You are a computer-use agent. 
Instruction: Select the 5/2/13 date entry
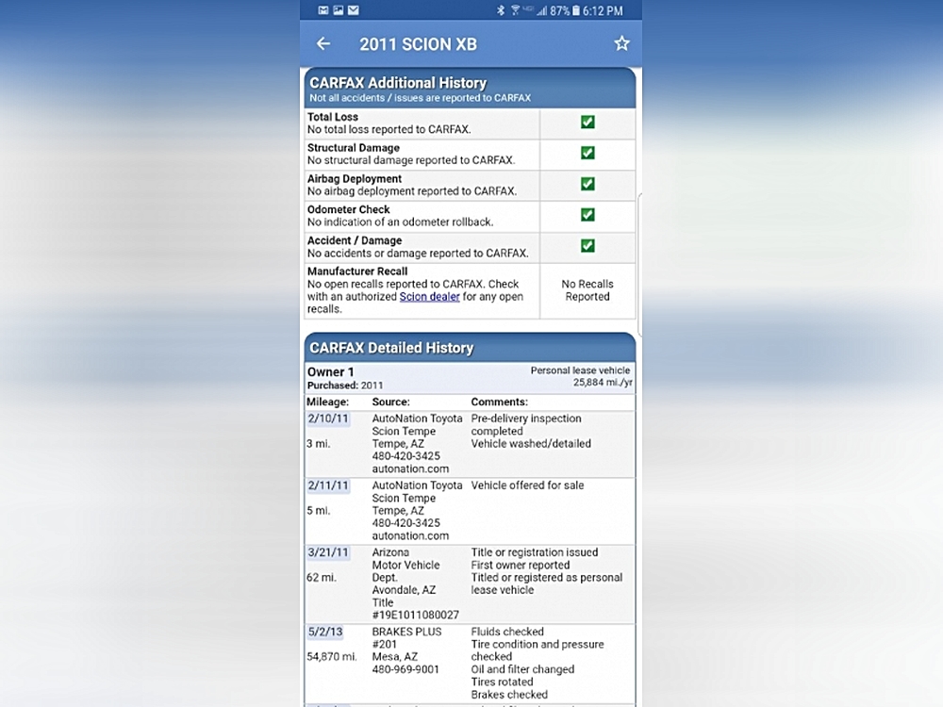pyautogui.click(x=325, y=632)
